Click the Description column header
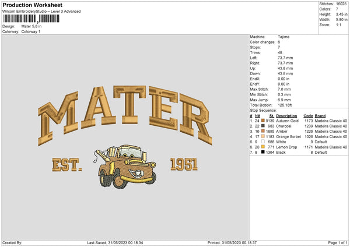This screenshot has height=247, width=350. [x=286, y=116]
